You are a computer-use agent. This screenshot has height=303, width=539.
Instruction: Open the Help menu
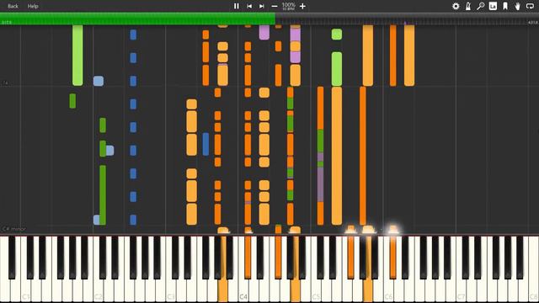33,6
